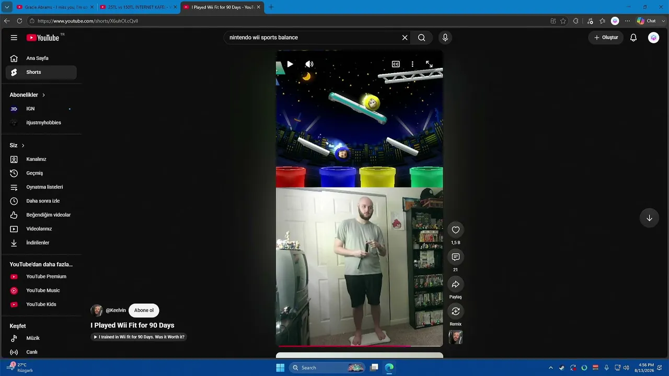
Task: Select Shorts in the sidebar
Action: pos(41,72)
